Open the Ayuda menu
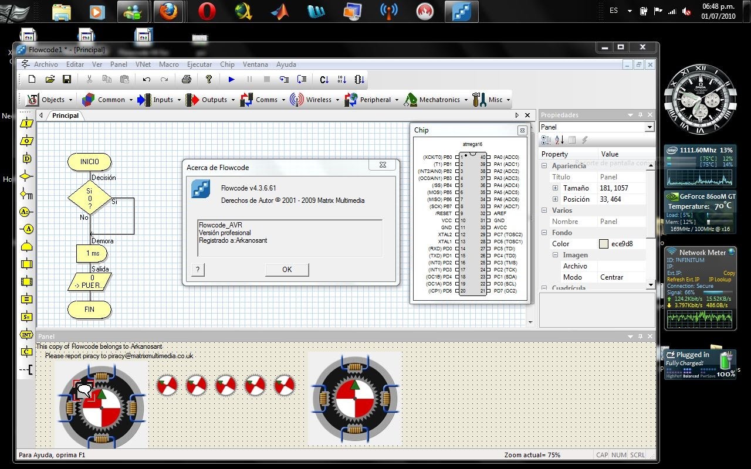The width and height of the screenshot is (751, 469). click(286, 64)
